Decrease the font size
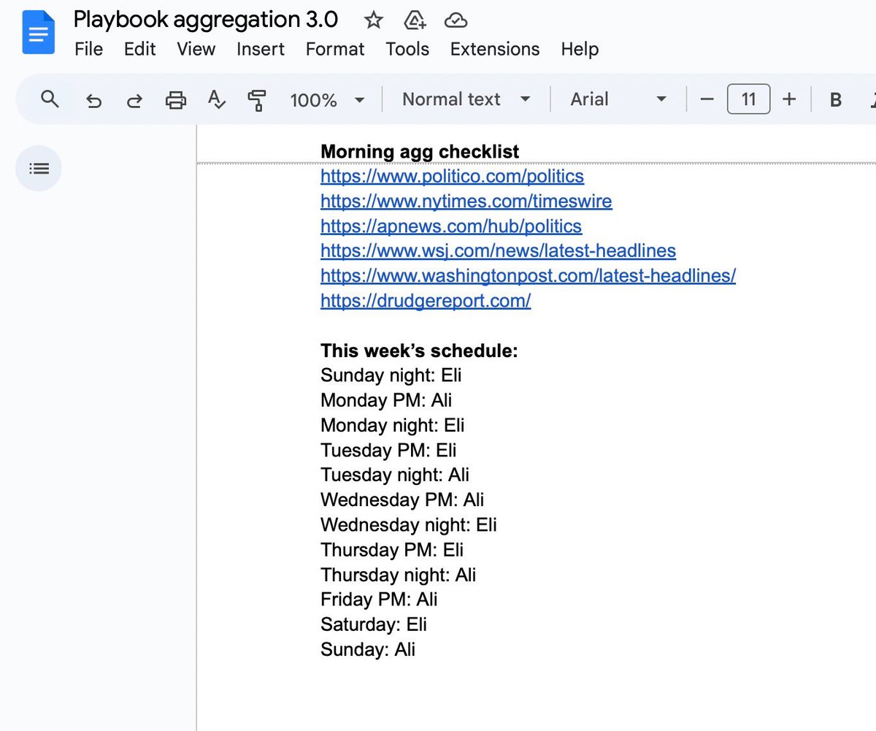Viewport: 876px width, 731px height. 706,99
